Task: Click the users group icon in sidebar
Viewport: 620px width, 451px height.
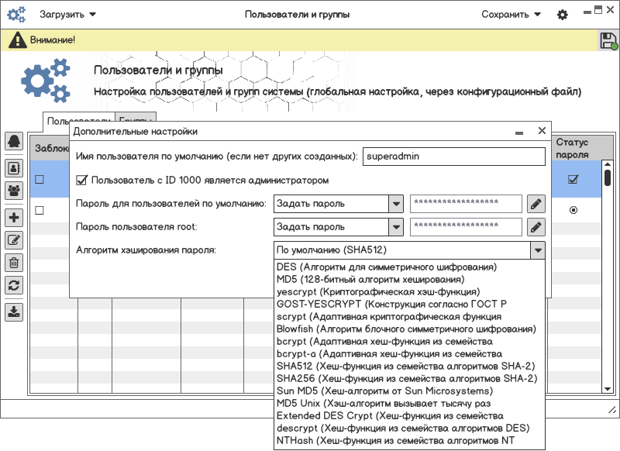Action: point(14,189)
